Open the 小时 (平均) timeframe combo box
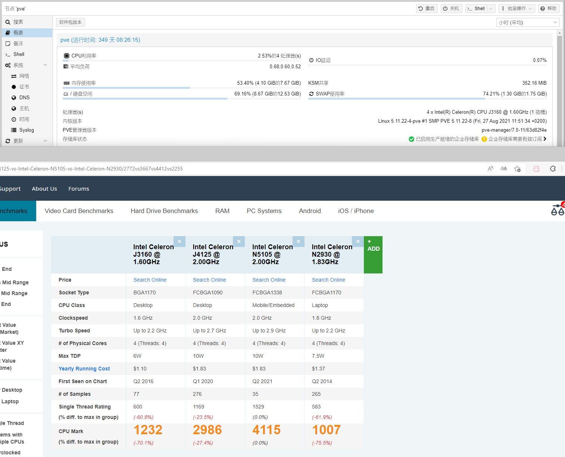 [528, 22]
